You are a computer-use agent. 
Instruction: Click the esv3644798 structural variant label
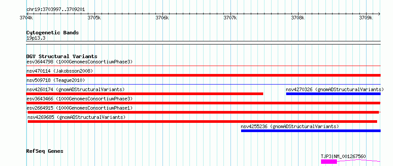(x=79, y=62)
